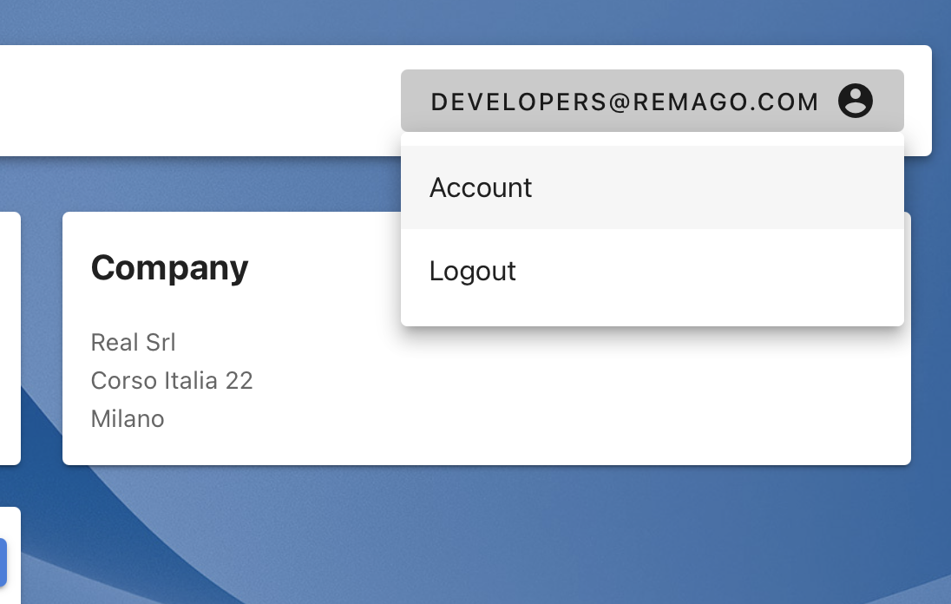Open the DEVELOPERS@REMAGO.COM user menu button
The height and width of the screenshot is (604, 951).
(625, 102)
